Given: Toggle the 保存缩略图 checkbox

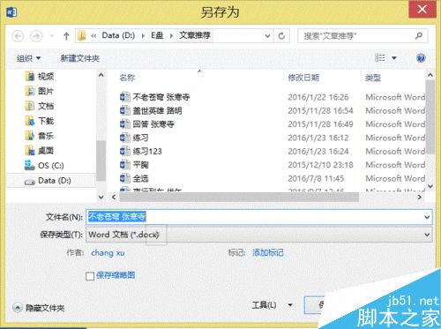Looking at the screenshot, I should 90,276.
